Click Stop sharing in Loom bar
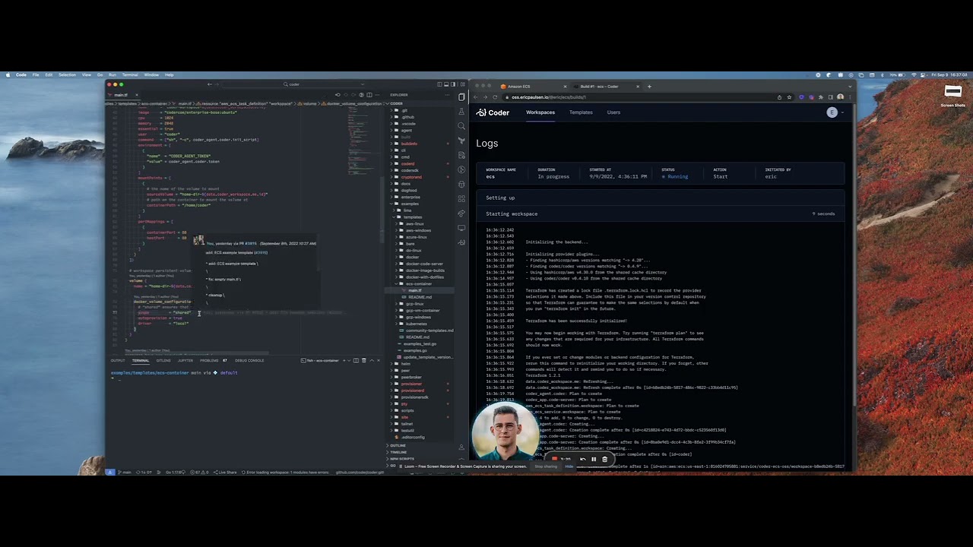 (546, 466)
